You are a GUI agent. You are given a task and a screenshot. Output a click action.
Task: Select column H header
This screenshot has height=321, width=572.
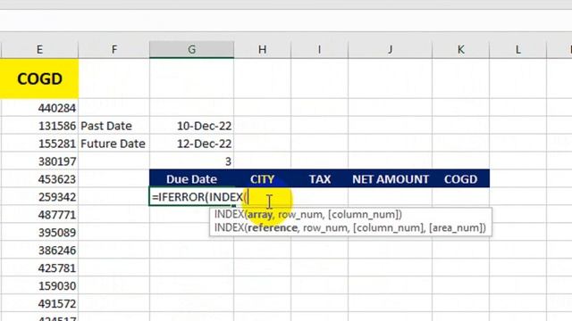tap(262, 50)
